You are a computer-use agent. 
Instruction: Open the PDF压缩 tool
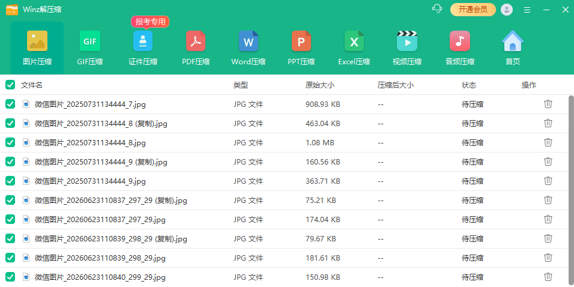[196, 48]
